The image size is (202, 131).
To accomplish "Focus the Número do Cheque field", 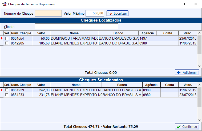I will (48, 13).
